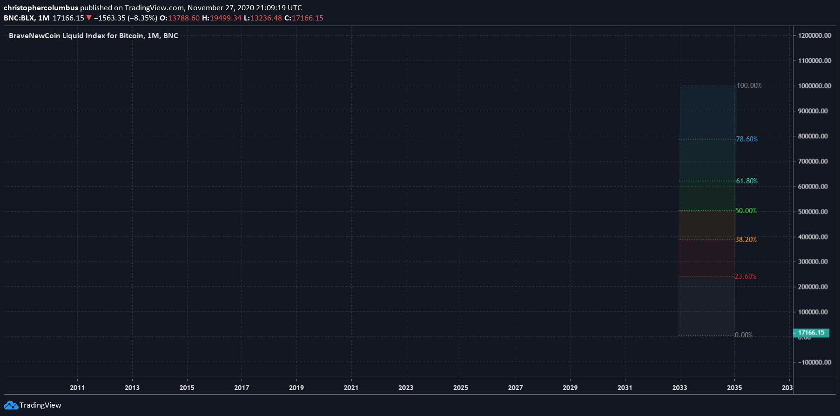Click the 23.60% Fibonacci level label

(746, 276)
